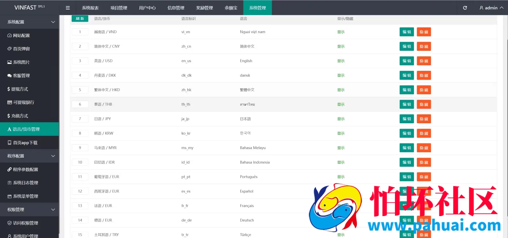
Task: Open the 充值方式 sidebar item
Action: pos(30,116)
